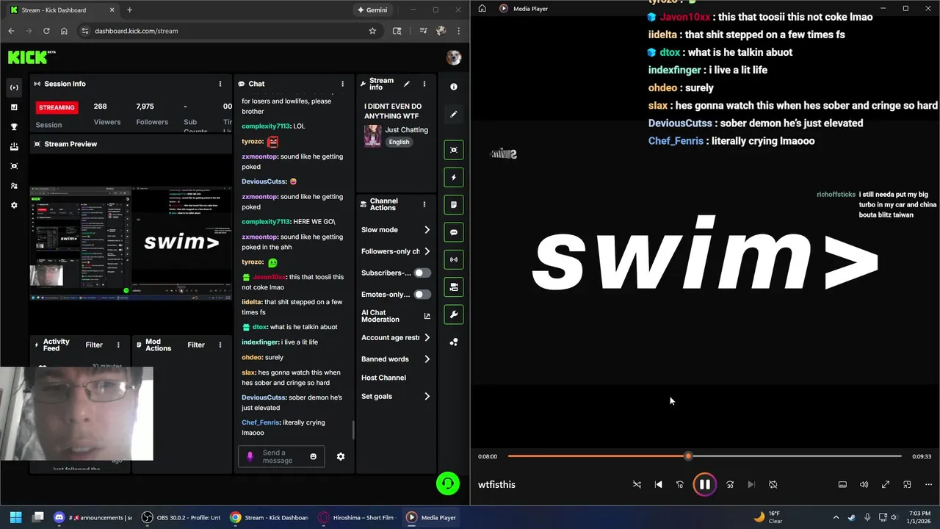Skip back 10 seconds in Media Player
Screen dimensions: 940x529
(679, 484)
